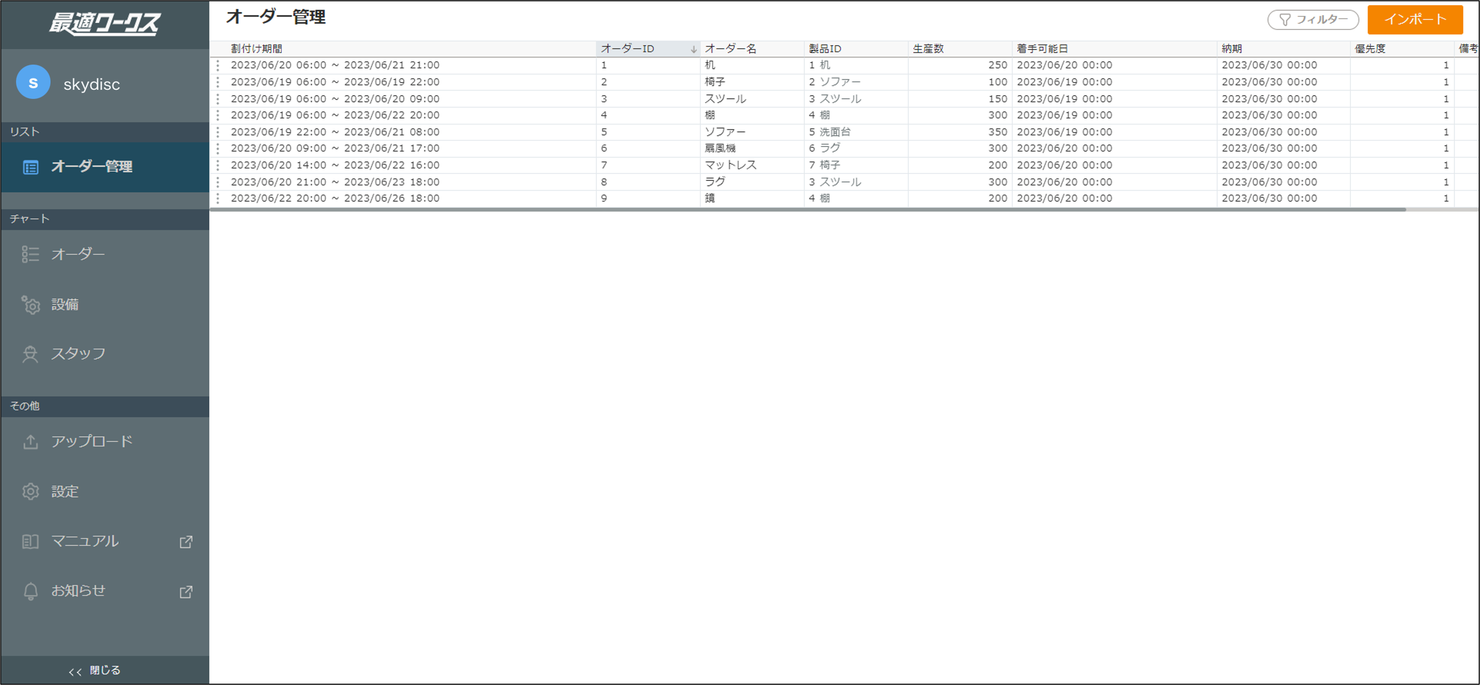Open row menu for order 3 スツール
This screenshot has height=685, width=1480.
pos(218,99)
